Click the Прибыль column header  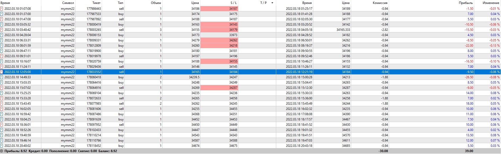click(466, 3)
